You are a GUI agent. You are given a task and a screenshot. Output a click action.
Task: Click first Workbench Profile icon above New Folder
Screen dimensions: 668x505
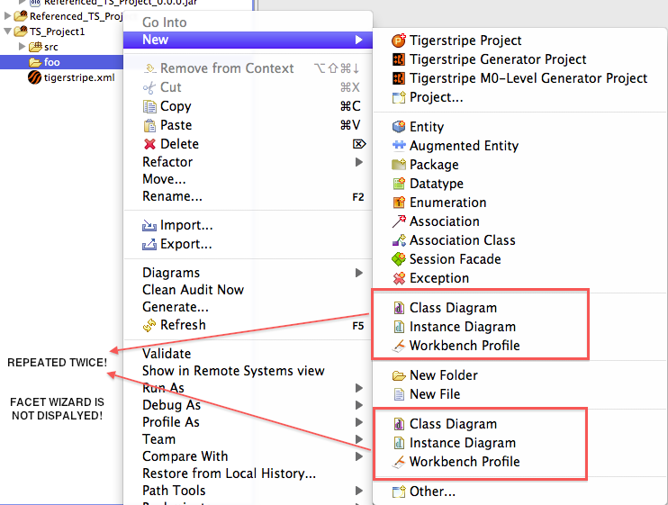point(399,346)
